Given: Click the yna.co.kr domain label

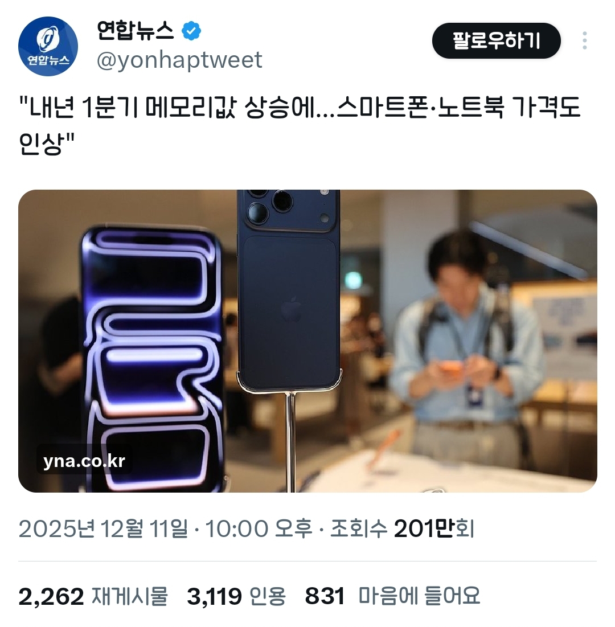Looking at the screenshot, I should tap(84, 461).
